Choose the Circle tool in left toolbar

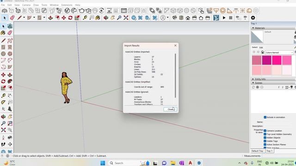[3, 54]
